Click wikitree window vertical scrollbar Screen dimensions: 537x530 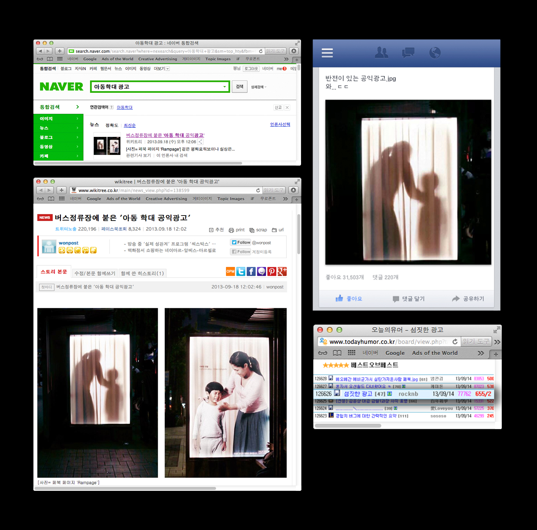click(x=299, y=234)
